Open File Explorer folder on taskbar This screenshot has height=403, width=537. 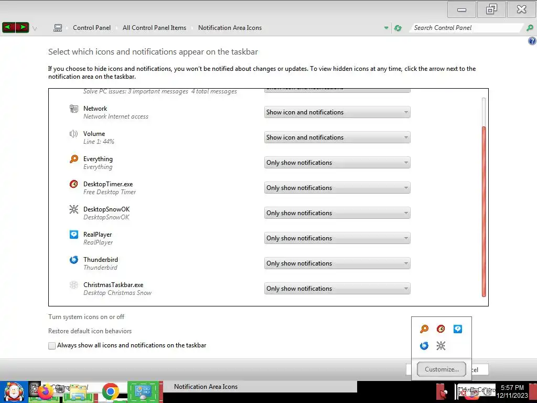click(x=79, y=393)
